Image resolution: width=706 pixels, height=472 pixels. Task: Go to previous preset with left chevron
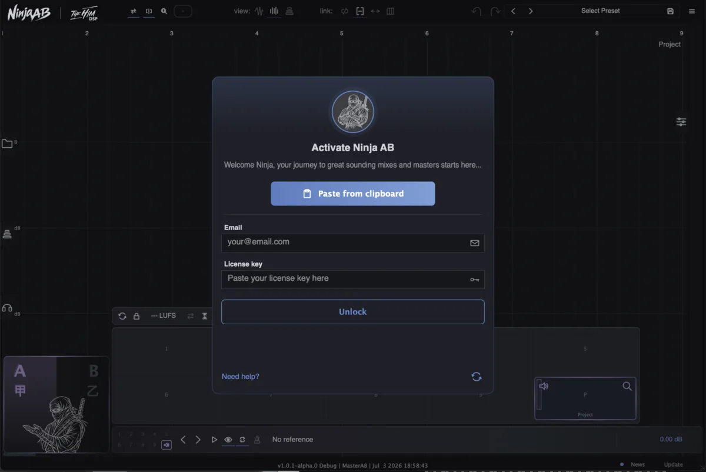click(x=513, y=11)
